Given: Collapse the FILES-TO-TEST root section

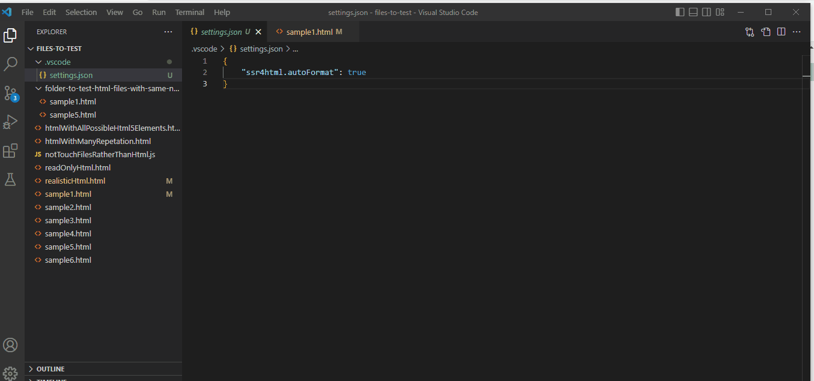Looking at the screenshot, I should (103, 49).
